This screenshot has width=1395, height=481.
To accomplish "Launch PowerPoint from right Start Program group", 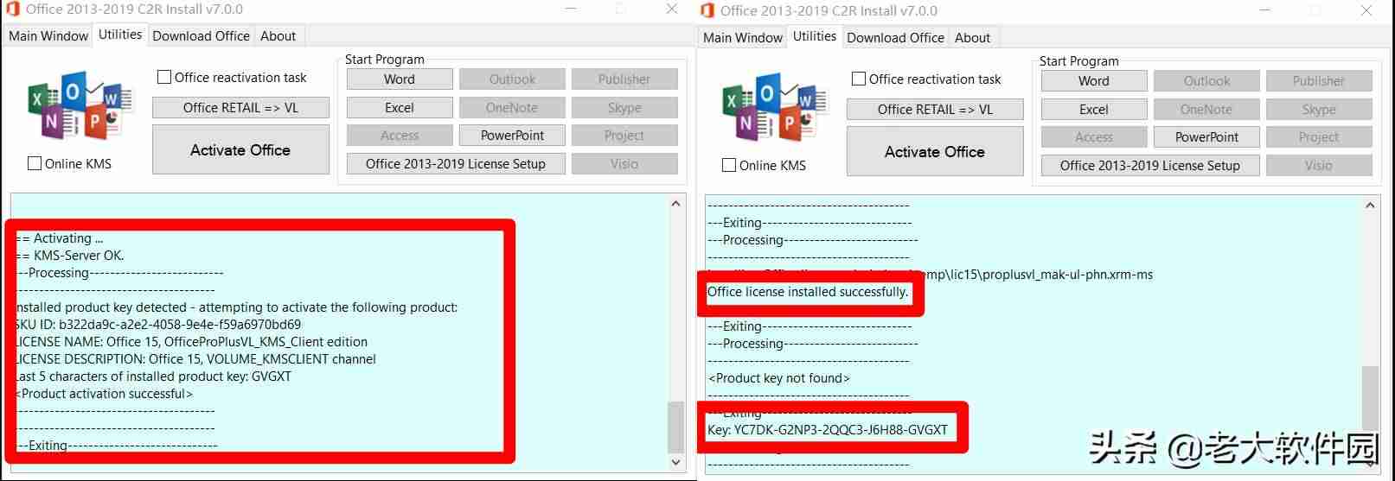I will 1206,137.
